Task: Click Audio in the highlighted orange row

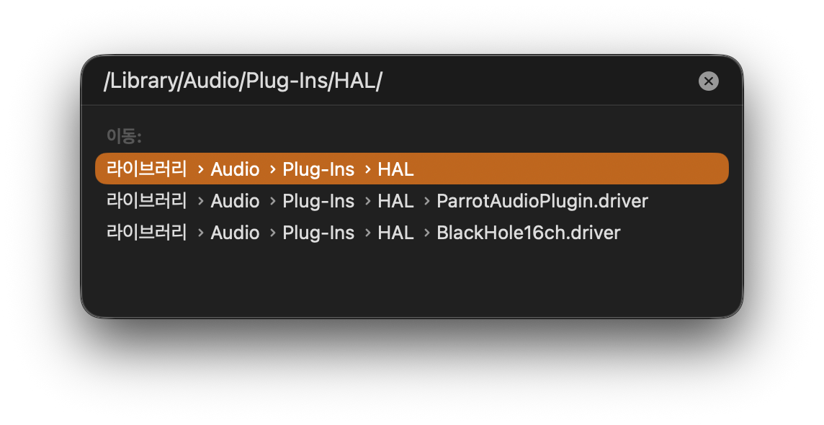Action: point(235,169)
